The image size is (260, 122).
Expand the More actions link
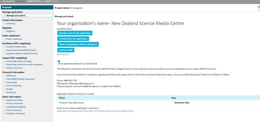click(x=63, y=54)
